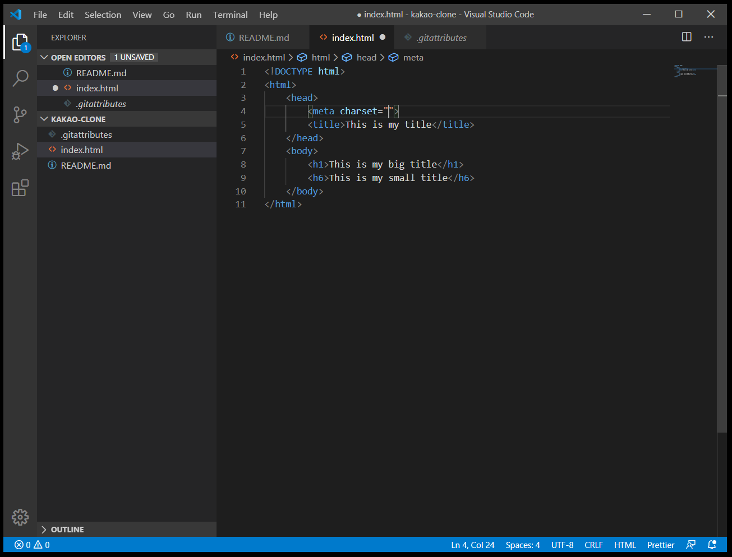This screenshot has width=732, height=557.
Task: Open the Explorer view in activity bar
Action: pyautogui.click(x=20, y=42)
